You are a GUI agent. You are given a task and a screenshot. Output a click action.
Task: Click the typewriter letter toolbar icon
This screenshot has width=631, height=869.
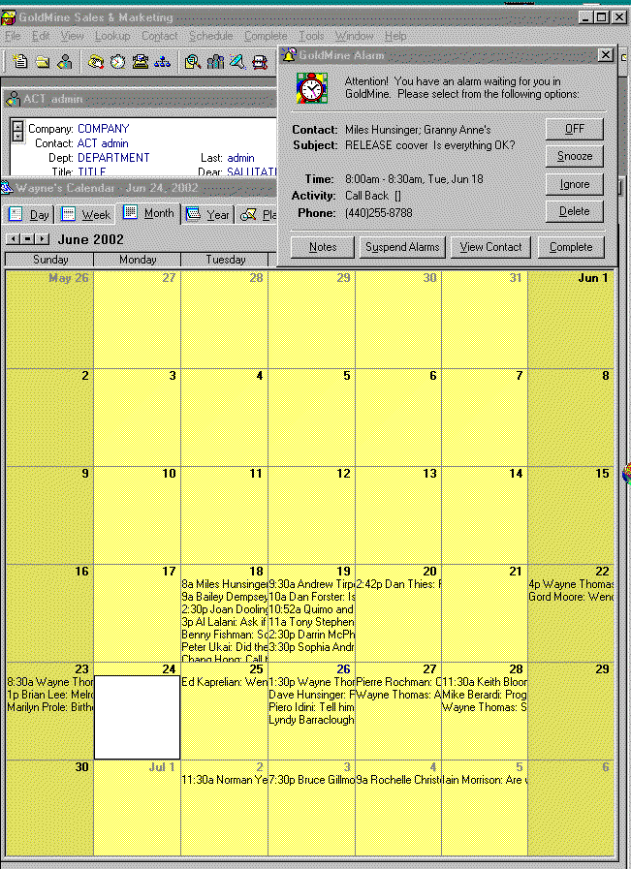141,61
